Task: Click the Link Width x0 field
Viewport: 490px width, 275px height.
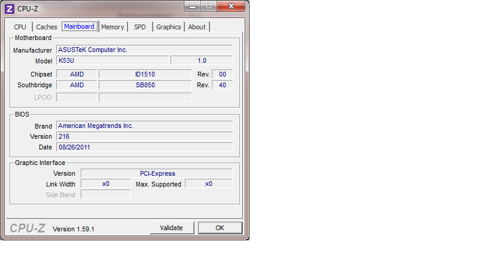Action: point(106,184)
